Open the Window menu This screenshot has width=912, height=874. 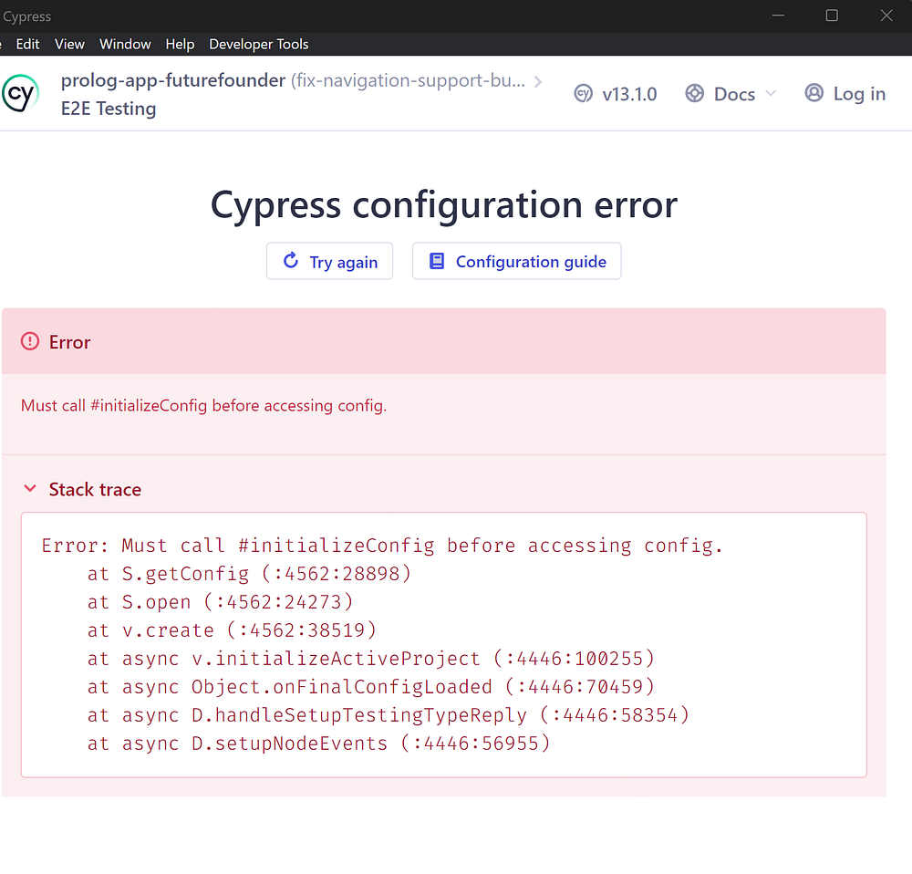125,44
